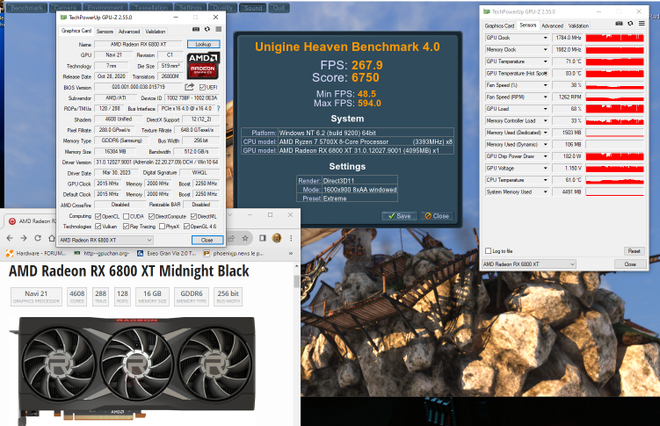Toggle DirectML checkbox
This screenshot has width=660, height=426.
pos(193,217)
